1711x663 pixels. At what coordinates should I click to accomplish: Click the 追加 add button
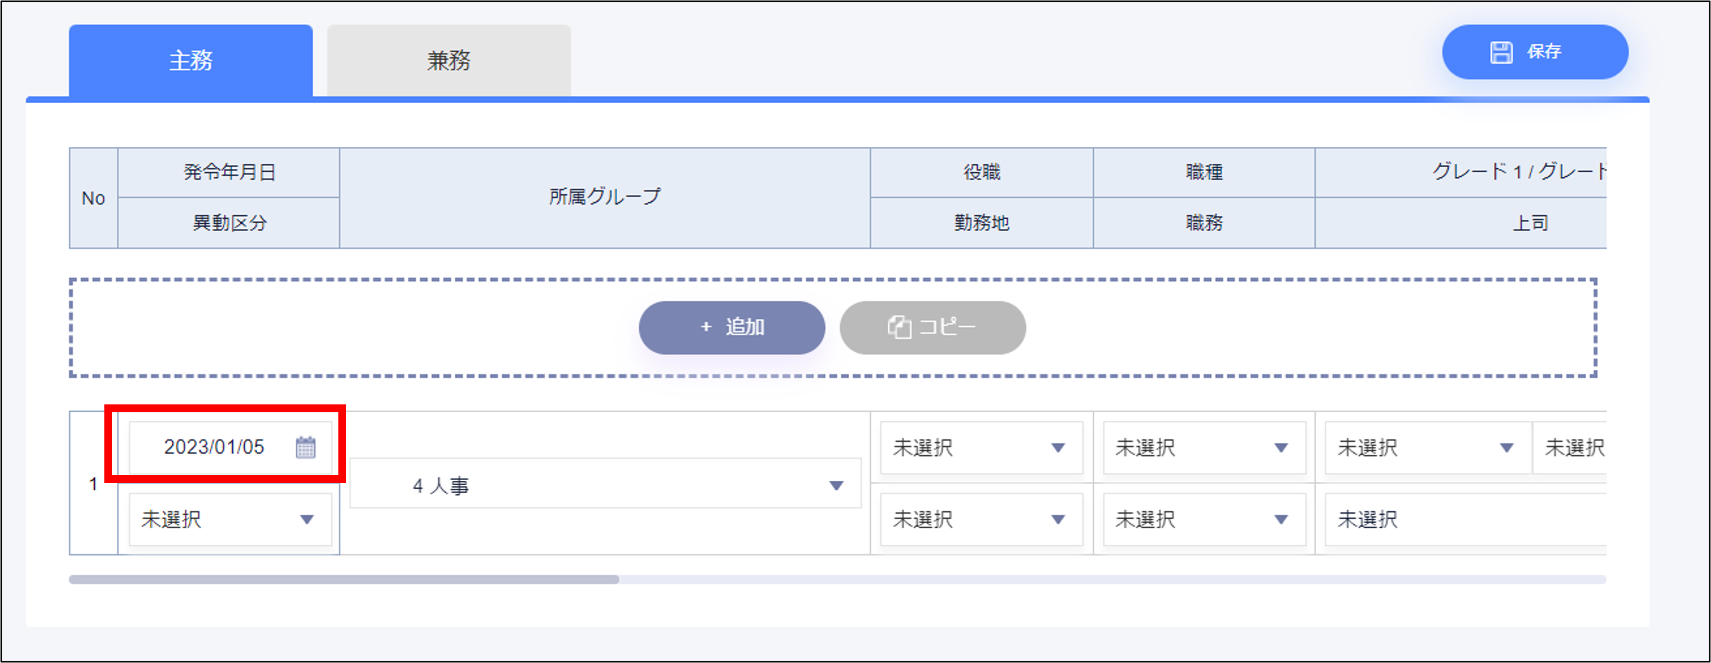click(731, 327)
